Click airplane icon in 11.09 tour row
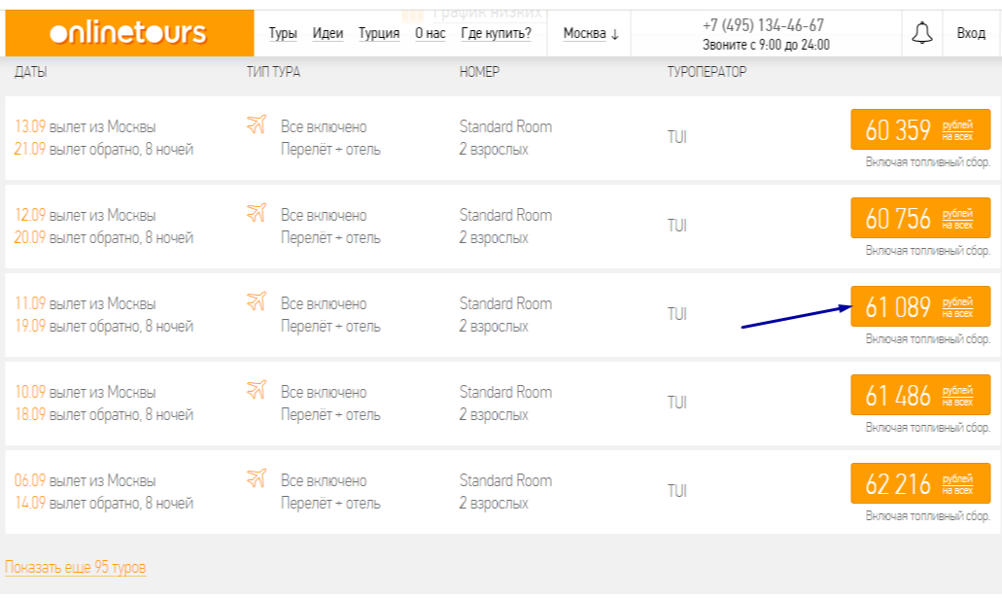 (257, 302)
